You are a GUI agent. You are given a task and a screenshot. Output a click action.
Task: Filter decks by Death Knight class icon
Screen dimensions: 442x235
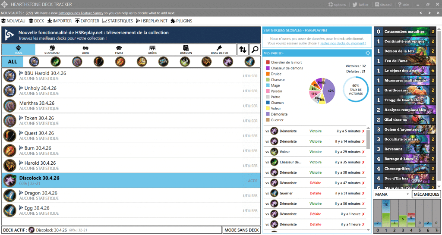[34, 61]
